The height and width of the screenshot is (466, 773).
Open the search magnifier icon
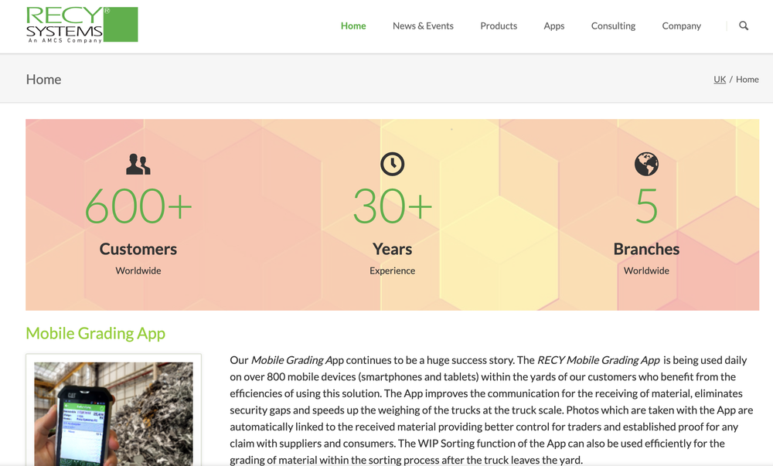(744, 26)
